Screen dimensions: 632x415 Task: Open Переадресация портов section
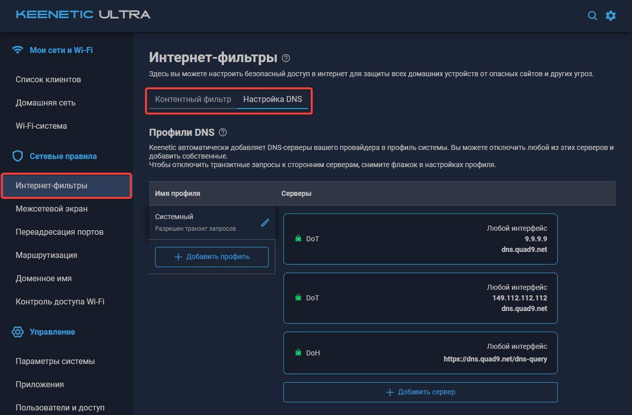coord(60,232)
